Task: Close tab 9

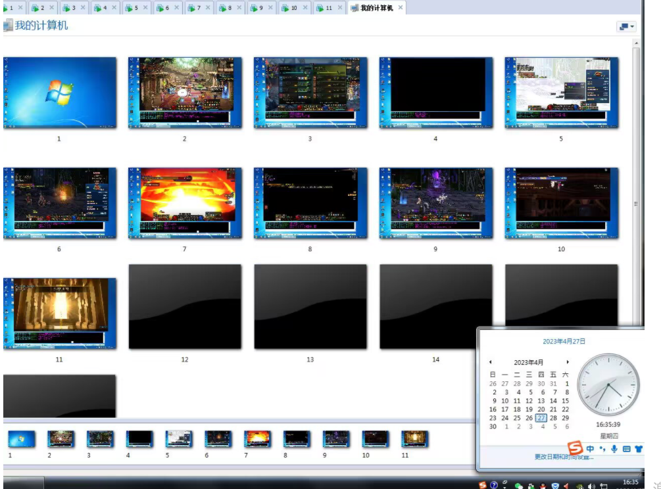Action: tap(270, 8)
